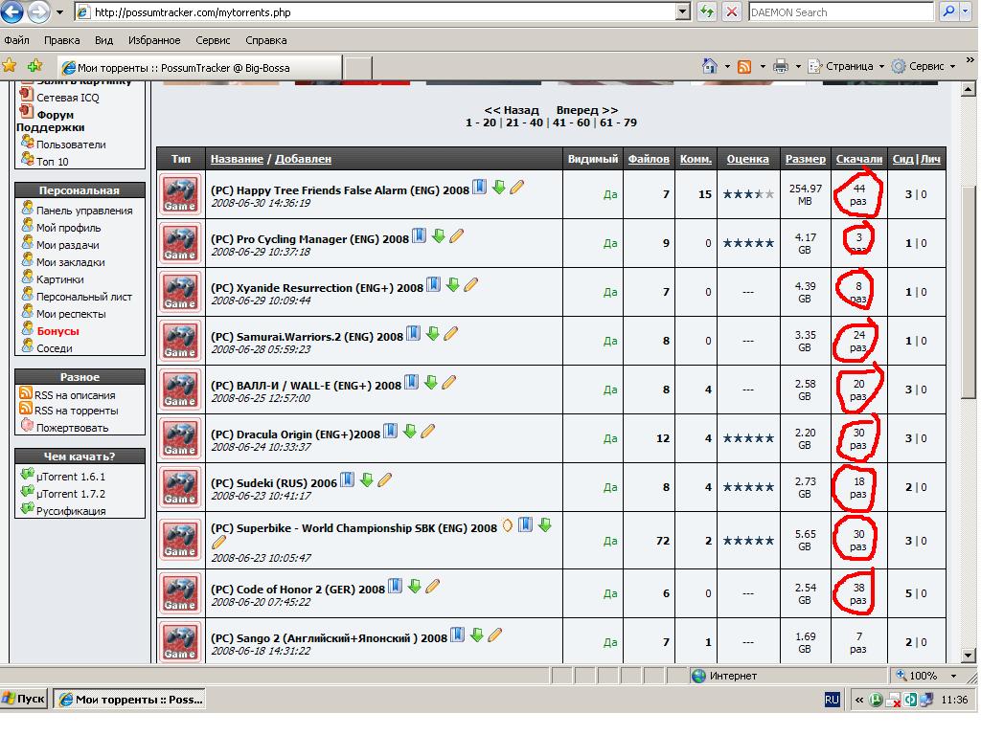
Task: Open Мои раздачи sidebar link
Action: pos(68,245)
